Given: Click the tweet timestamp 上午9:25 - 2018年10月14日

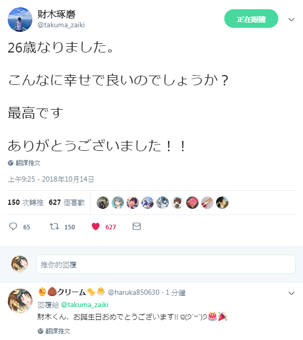Looking at the screenshot, I should pos(51,179).
